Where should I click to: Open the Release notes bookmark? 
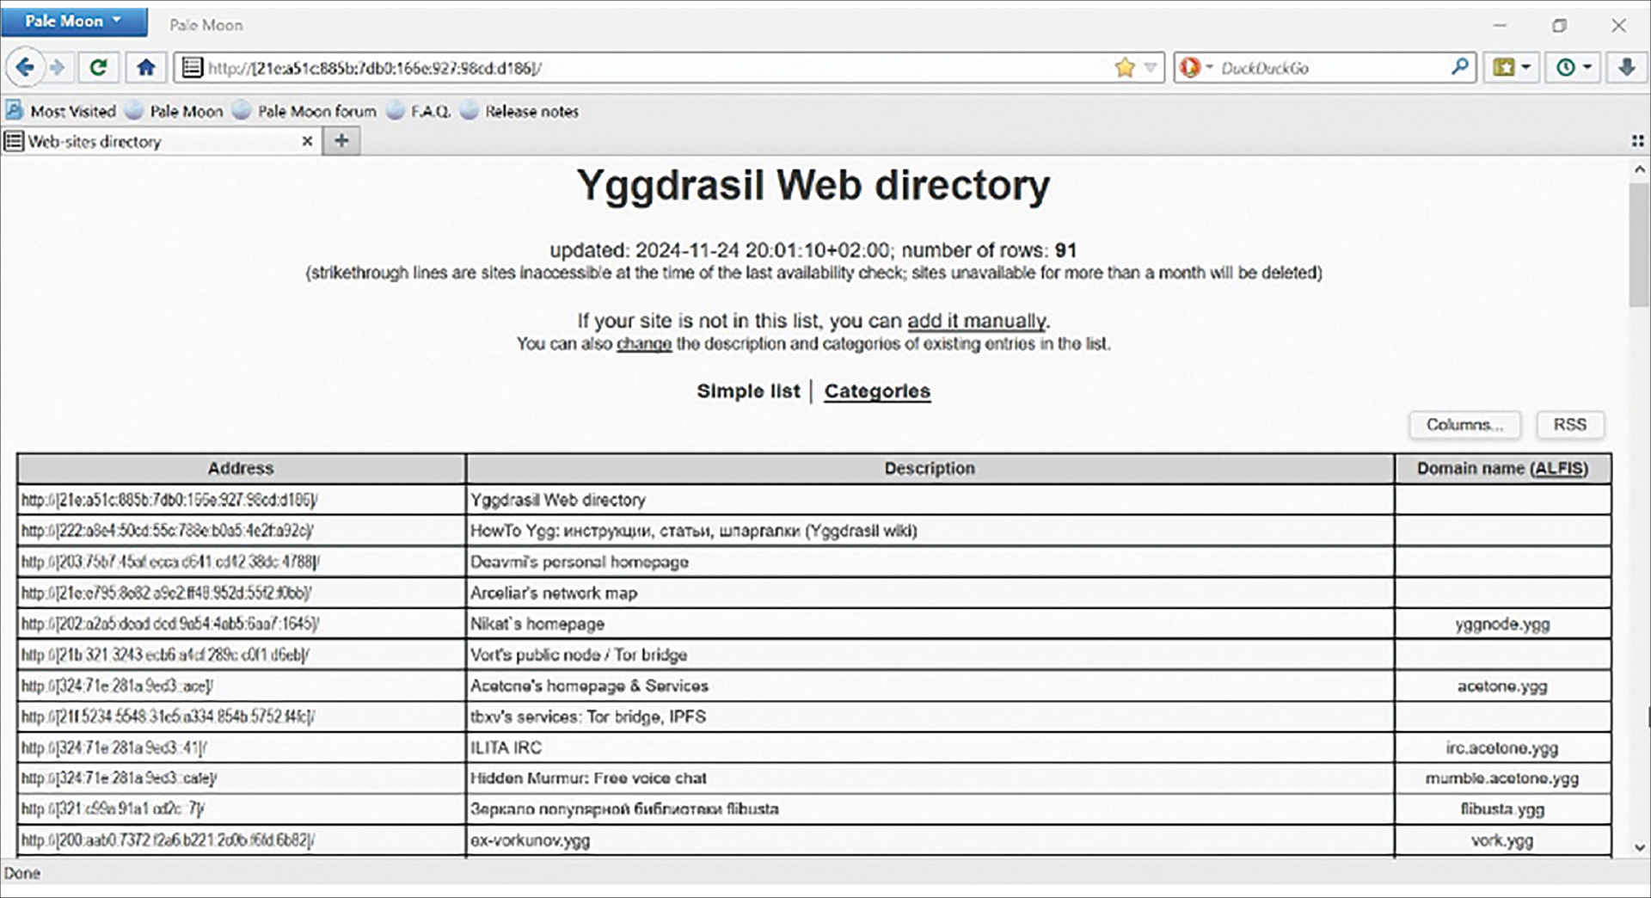pos(519,111)
